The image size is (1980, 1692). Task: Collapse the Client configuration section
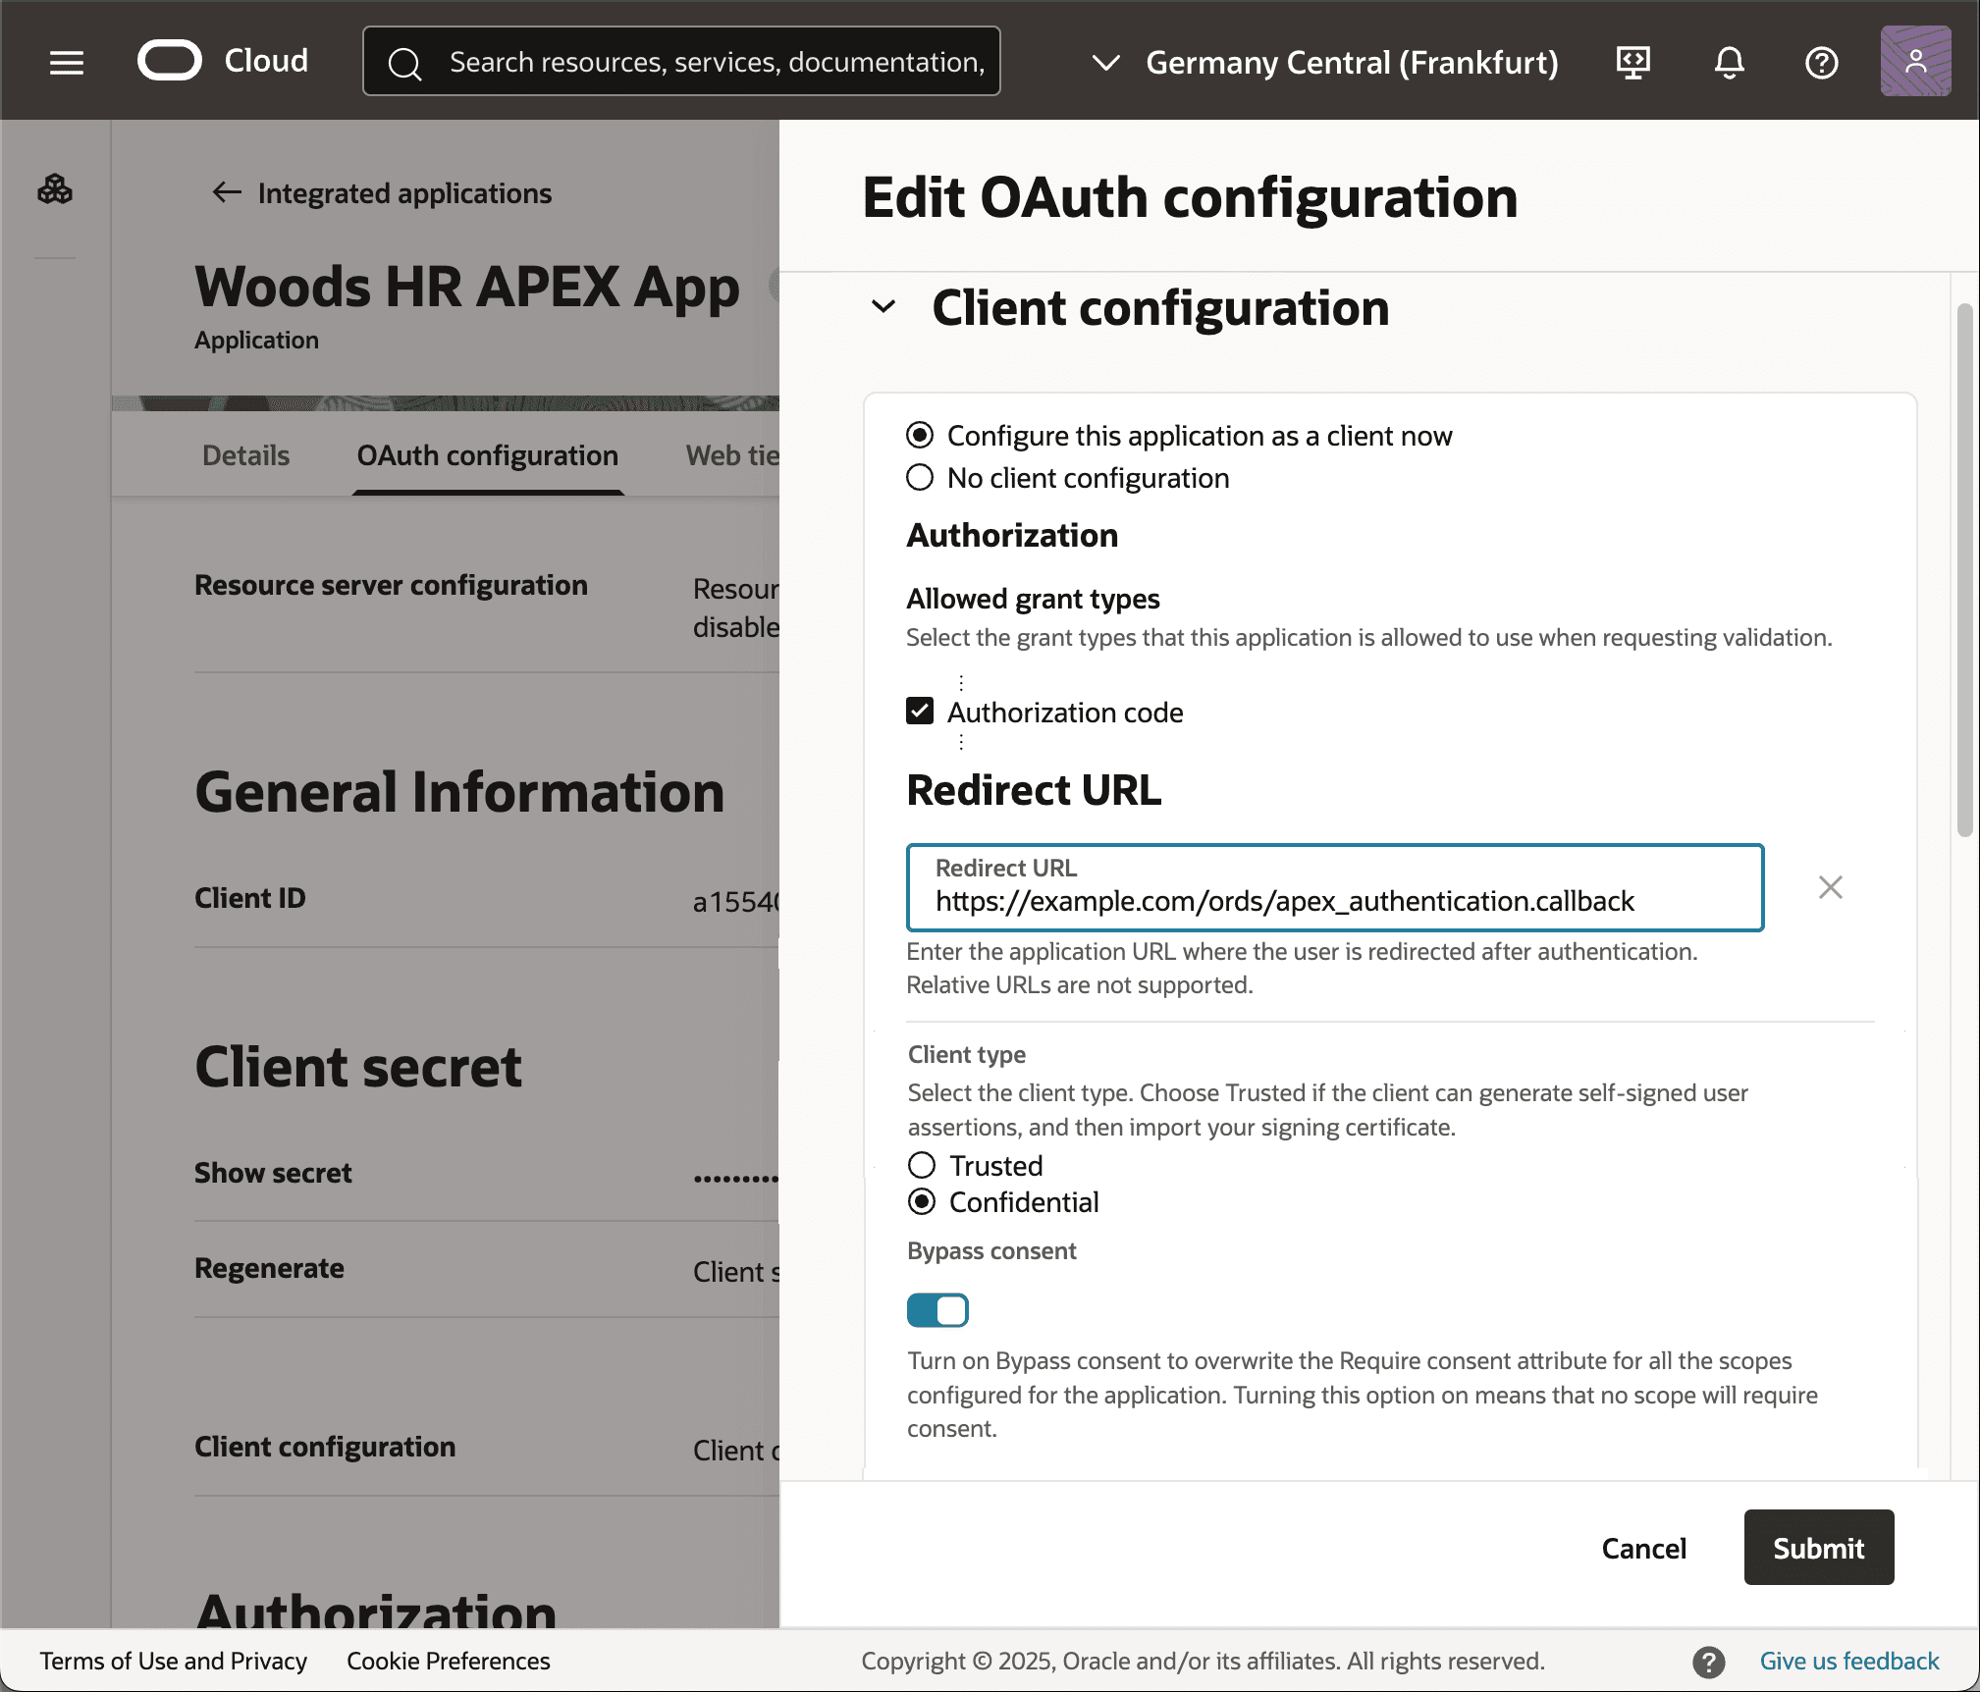883,307
